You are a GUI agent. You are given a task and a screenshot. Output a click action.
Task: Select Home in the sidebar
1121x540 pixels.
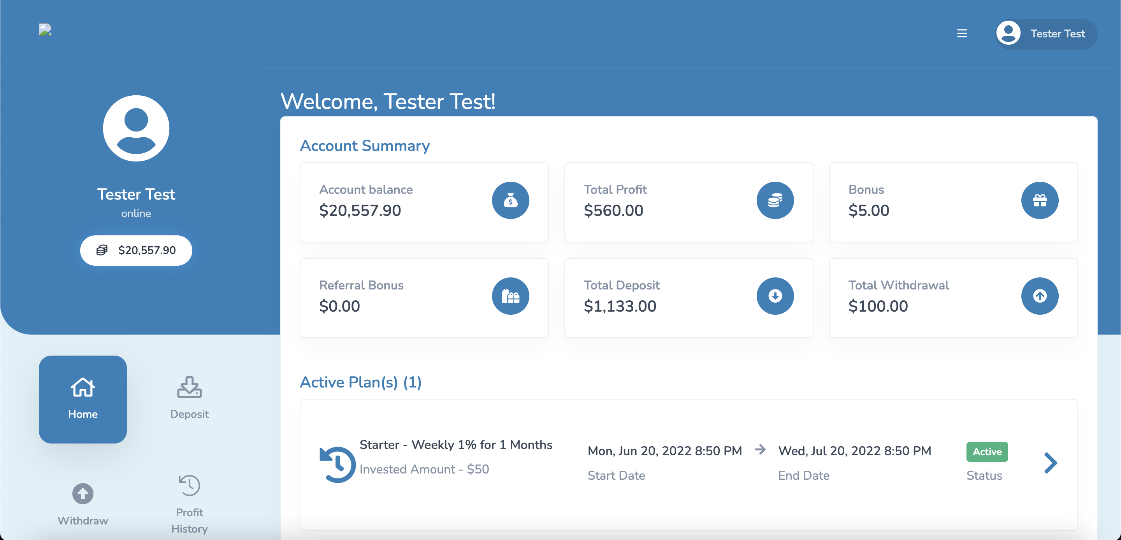pos(83,399)
